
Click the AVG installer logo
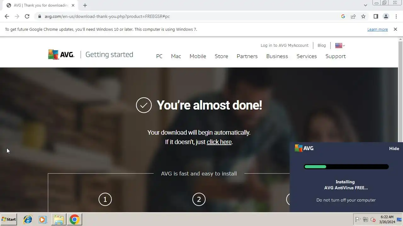pos(304,148)
